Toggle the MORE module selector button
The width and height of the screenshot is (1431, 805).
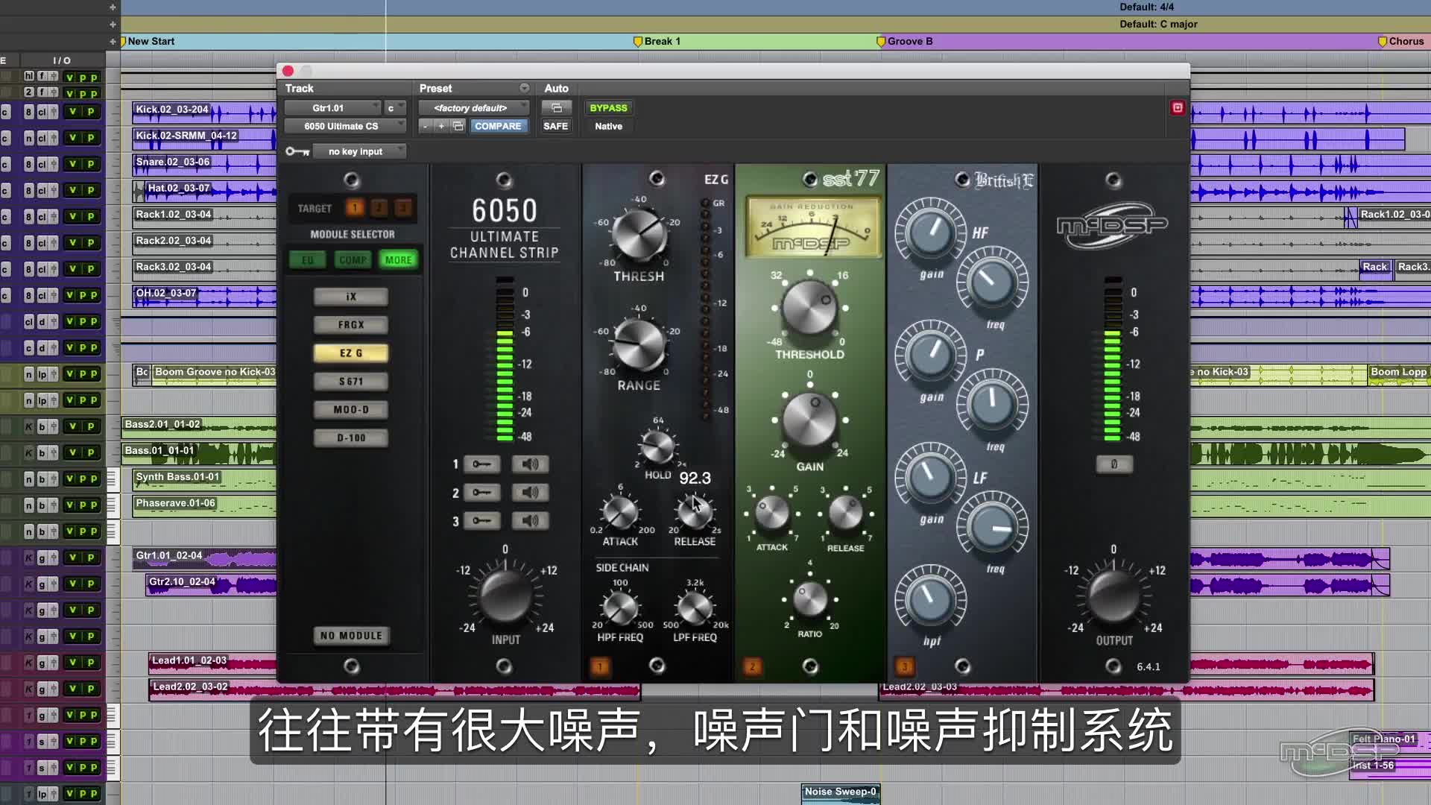(399, 260)
